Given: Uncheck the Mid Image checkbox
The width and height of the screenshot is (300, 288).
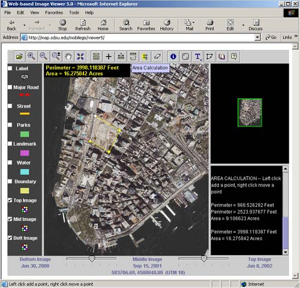Looking at the screenshot, I should [x=10, y=219].
